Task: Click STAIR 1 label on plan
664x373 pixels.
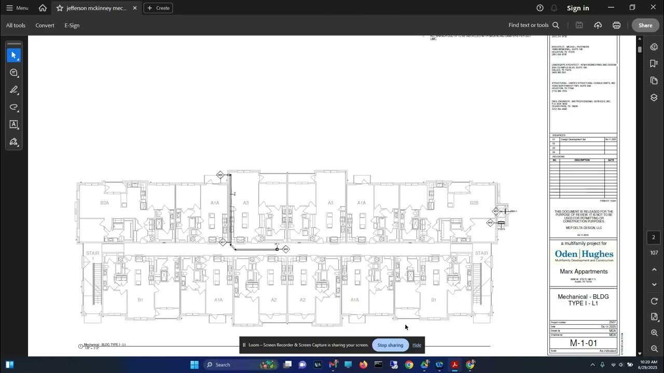Action: (x=92, y=255)
